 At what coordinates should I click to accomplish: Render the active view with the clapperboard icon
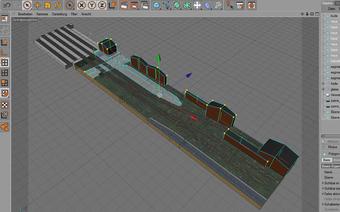(124, 5)
